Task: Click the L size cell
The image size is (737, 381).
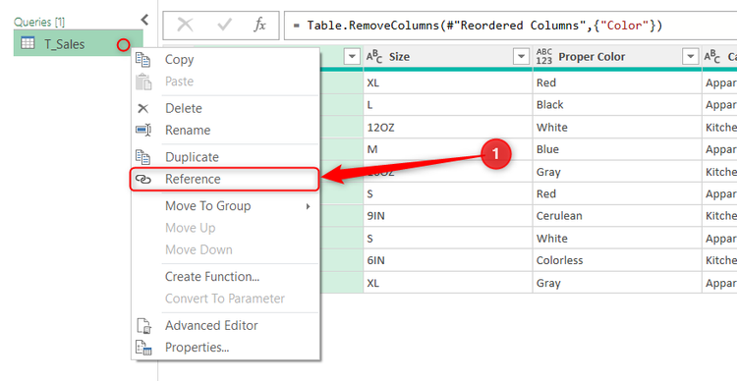Action: point(448,105)
